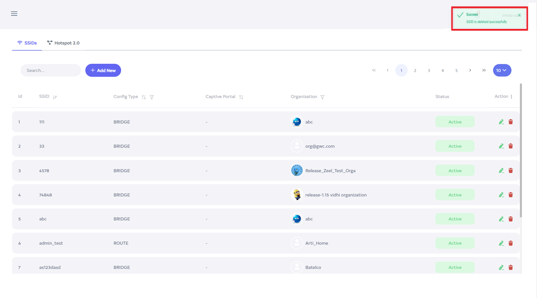Edit the 74848 SSID entry
Screen dimensions: 537x298
501,195
